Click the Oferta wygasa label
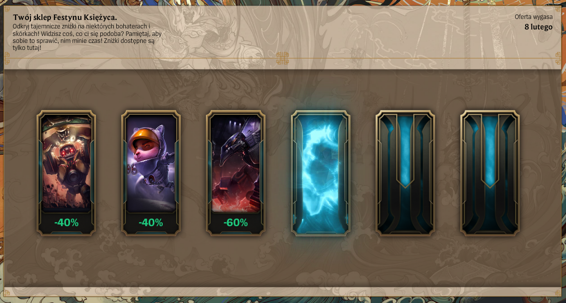 (x=534, y=16)
